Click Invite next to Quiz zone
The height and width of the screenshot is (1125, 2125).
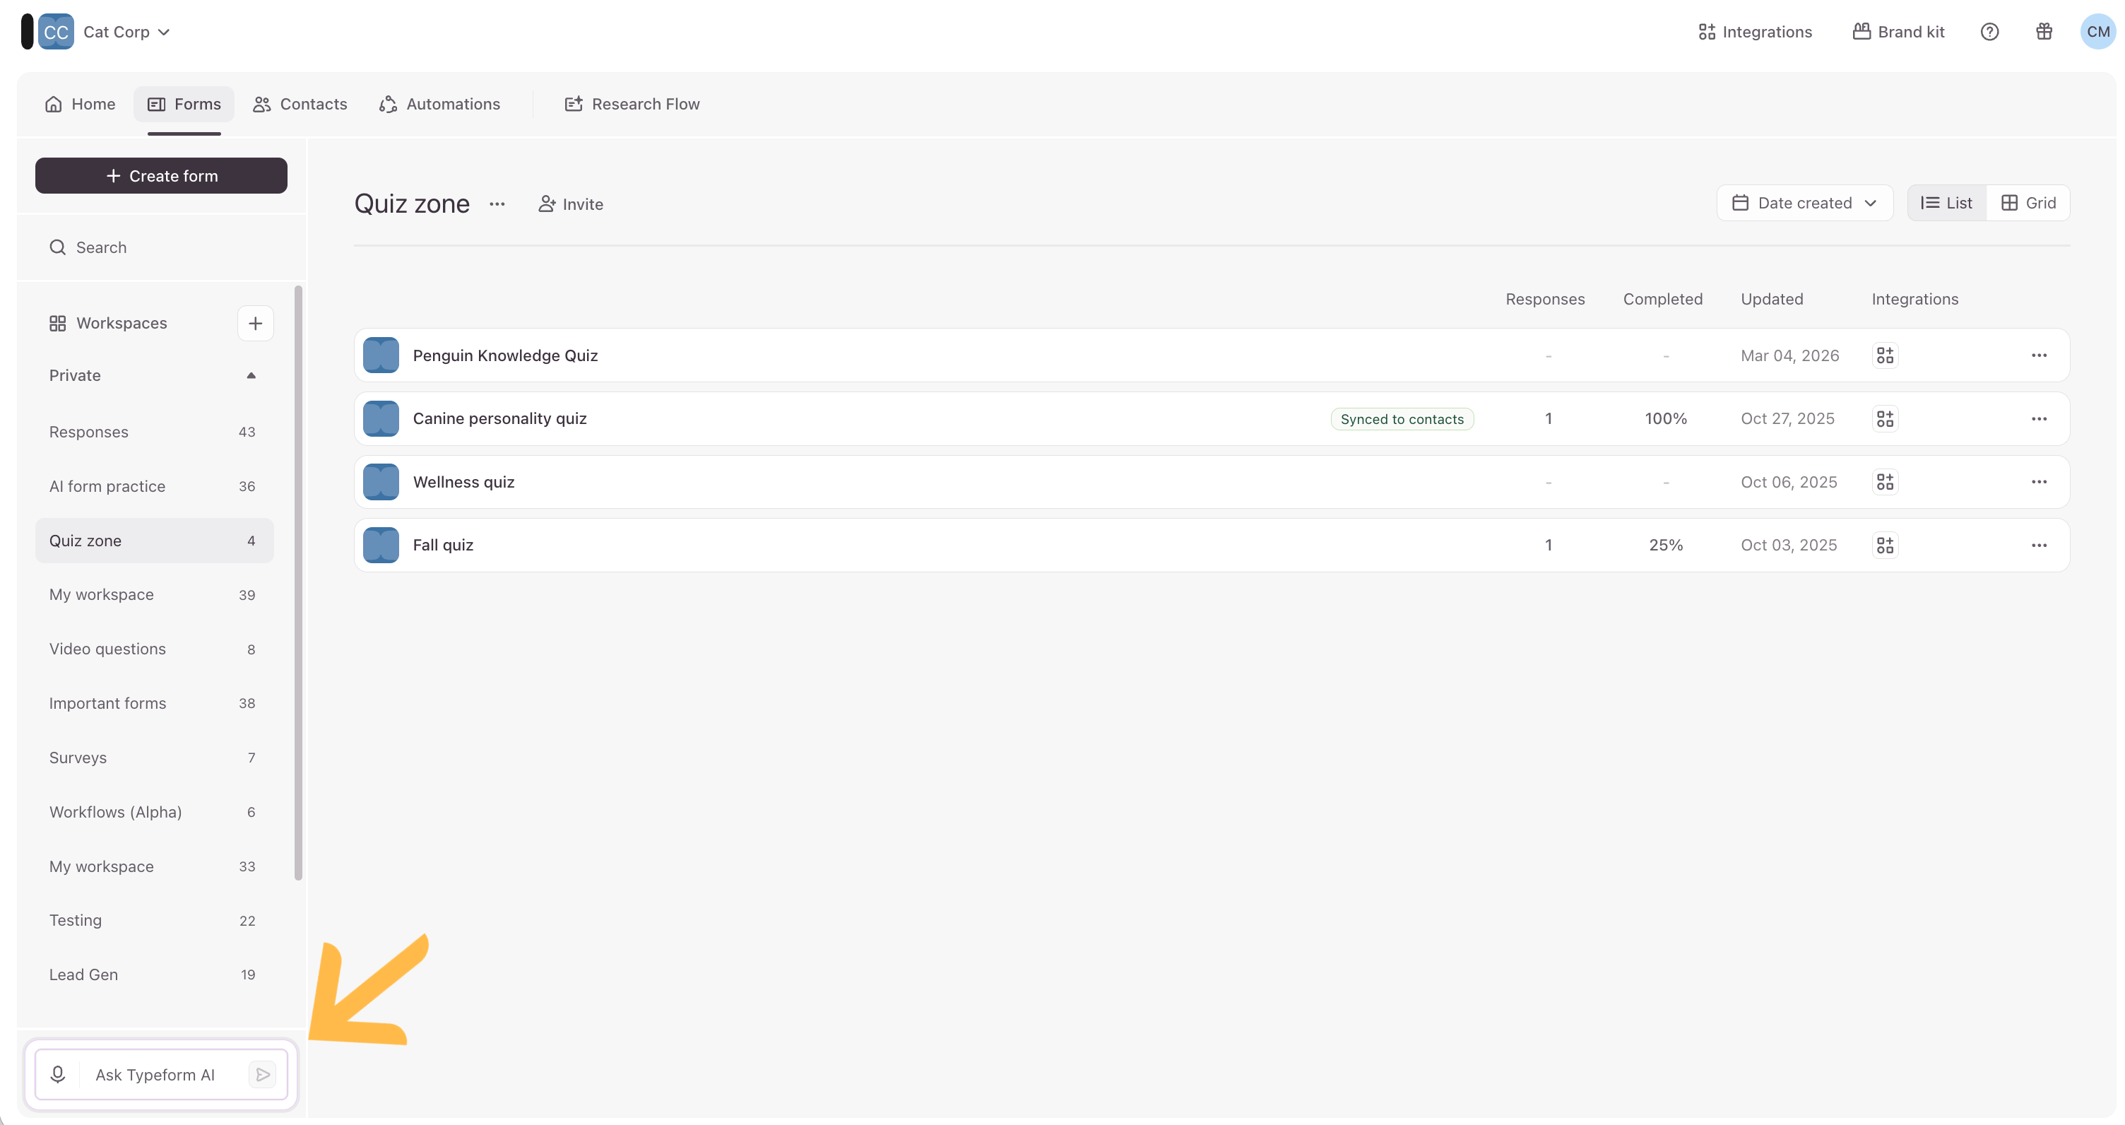tap(570, 204)
